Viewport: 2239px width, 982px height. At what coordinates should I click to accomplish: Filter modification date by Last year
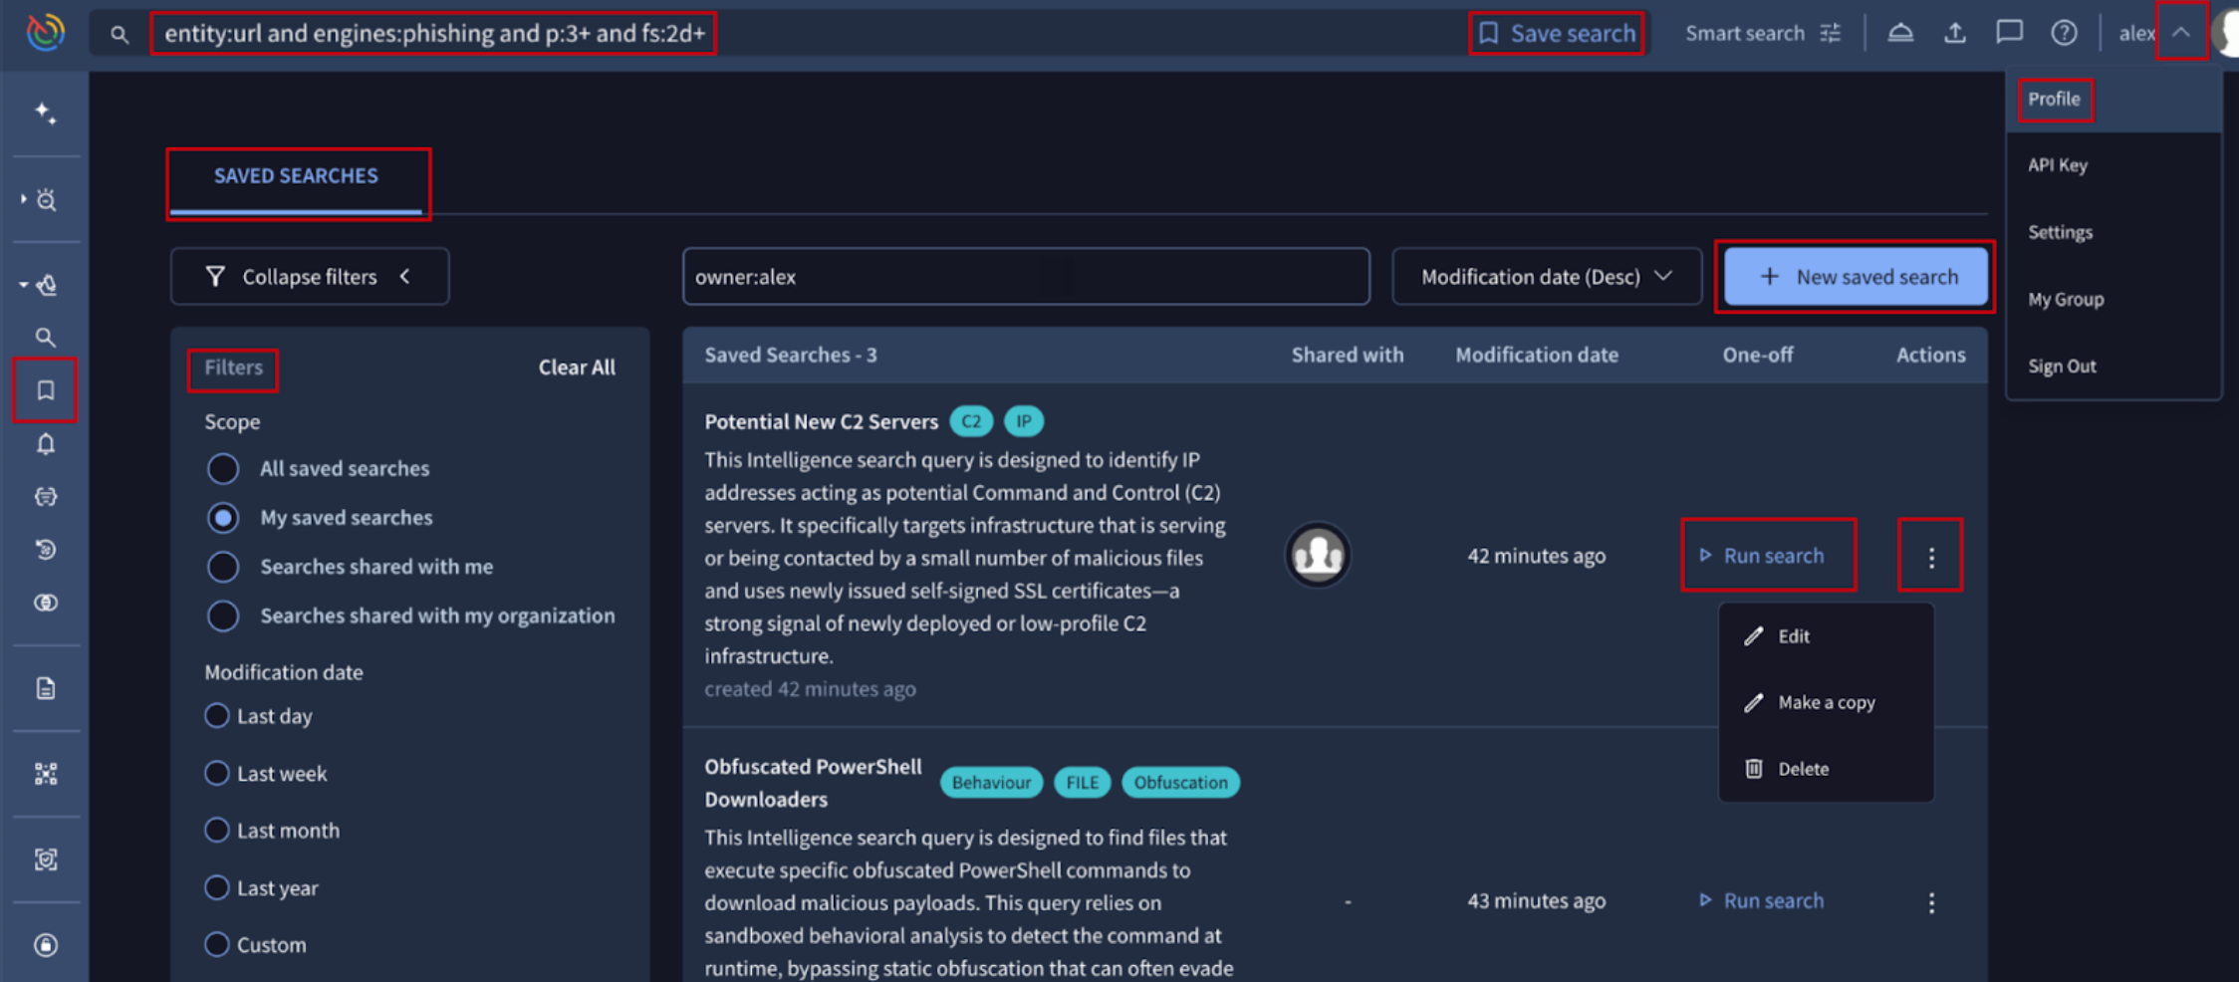(x=216, y=887)
